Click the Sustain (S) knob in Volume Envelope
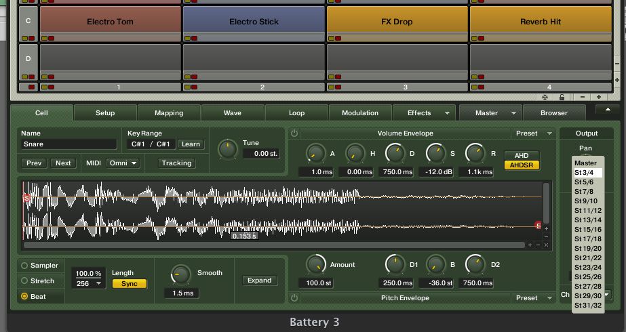The width and height of the screenshot is (626, 332). tap(435, 154)
